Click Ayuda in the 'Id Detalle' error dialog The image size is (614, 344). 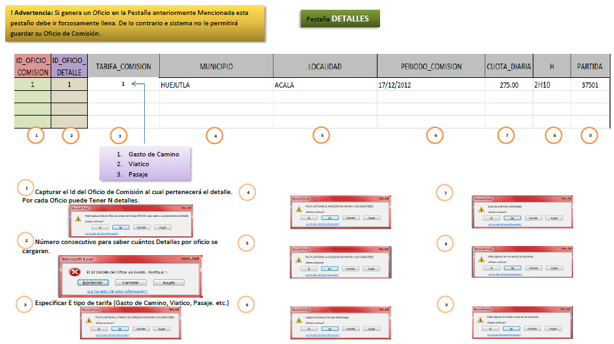point(168,283)
